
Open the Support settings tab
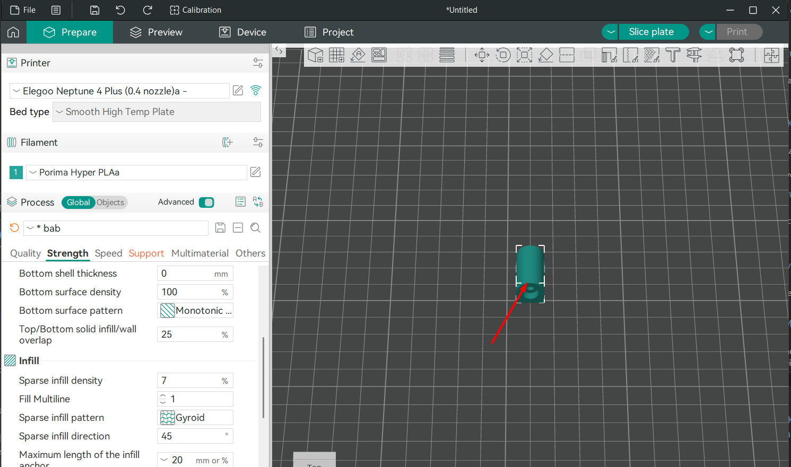146,253
